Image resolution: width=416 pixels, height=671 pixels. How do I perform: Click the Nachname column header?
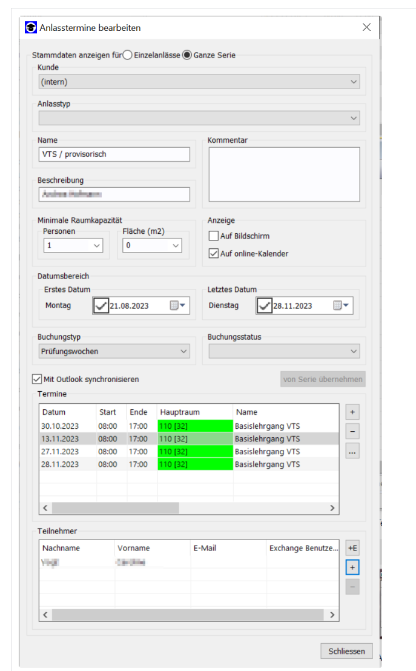77,547
